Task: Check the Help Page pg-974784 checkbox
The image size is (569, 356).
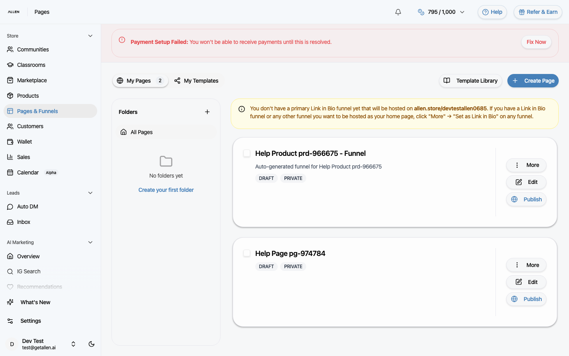Action: click(247, 253)
